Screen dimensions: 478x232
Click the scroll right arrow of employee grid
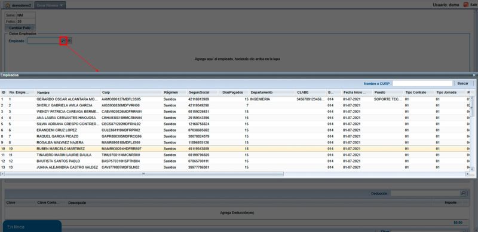click(x=467, y=173)
